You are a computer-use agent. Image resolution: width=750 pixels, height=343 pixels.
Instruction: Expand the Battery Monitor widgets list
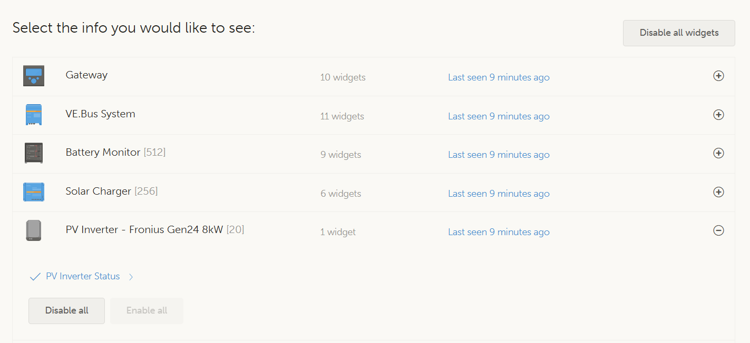coord(718,153)
